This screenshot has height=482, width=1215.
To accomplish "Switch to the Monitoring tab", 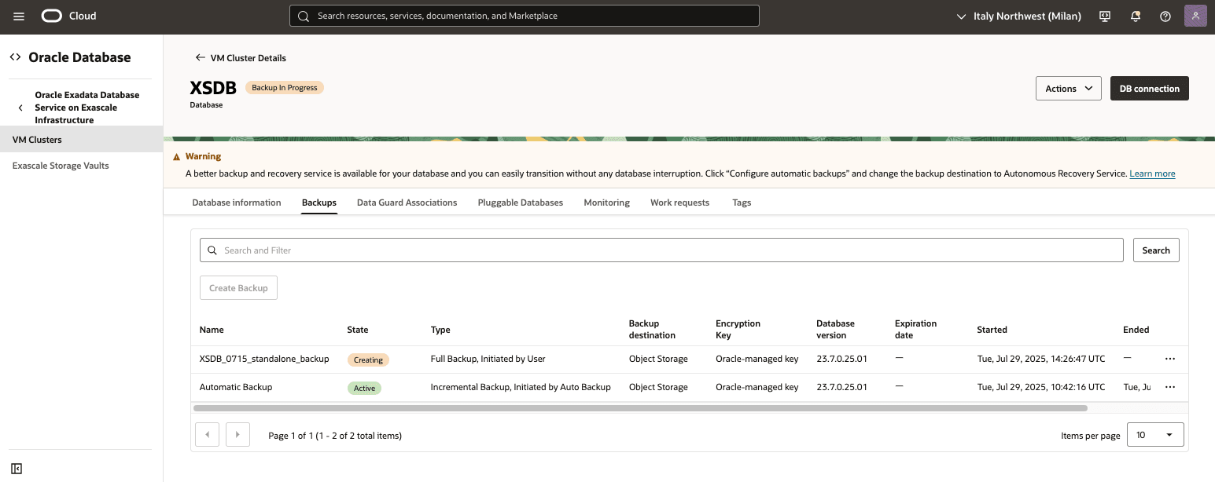I will (x=606, y=202).
